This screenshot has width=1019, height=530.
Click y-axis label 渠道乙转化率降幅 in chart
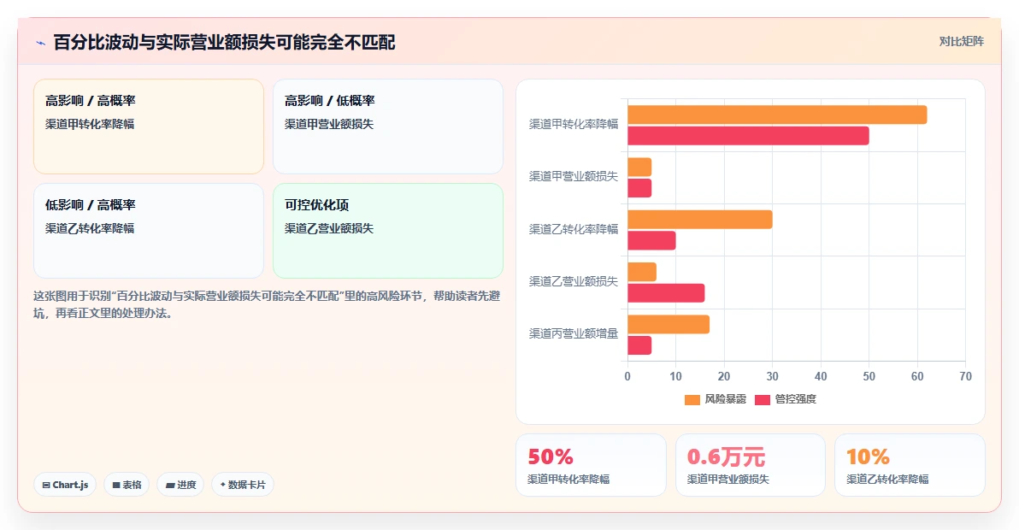(573, 229)
